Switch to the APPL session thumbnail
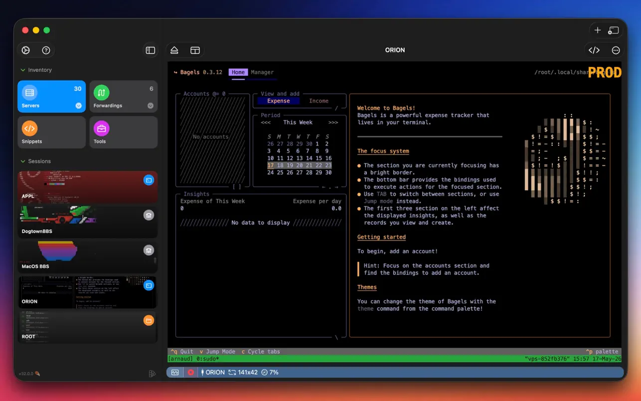 tap(88, 187)
